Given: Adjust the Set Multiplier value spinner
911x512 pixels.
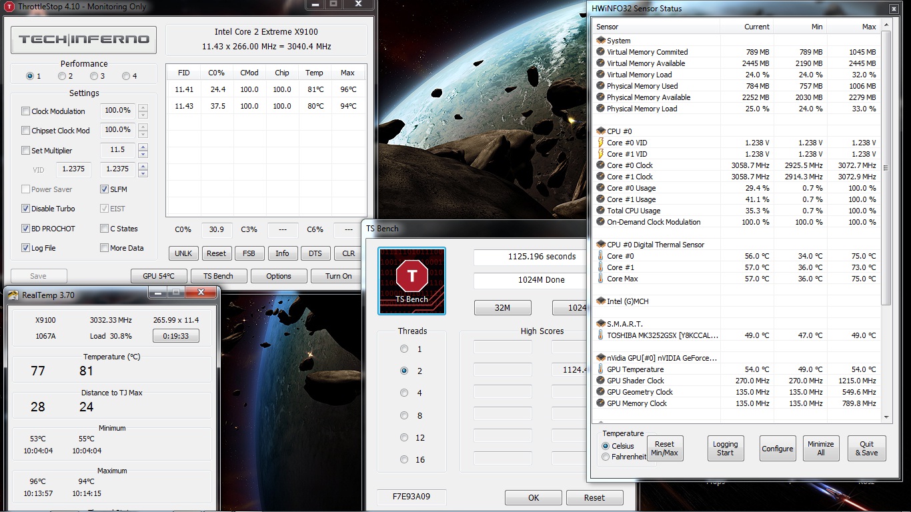Looking at the screenshot, I should (143, 151).
